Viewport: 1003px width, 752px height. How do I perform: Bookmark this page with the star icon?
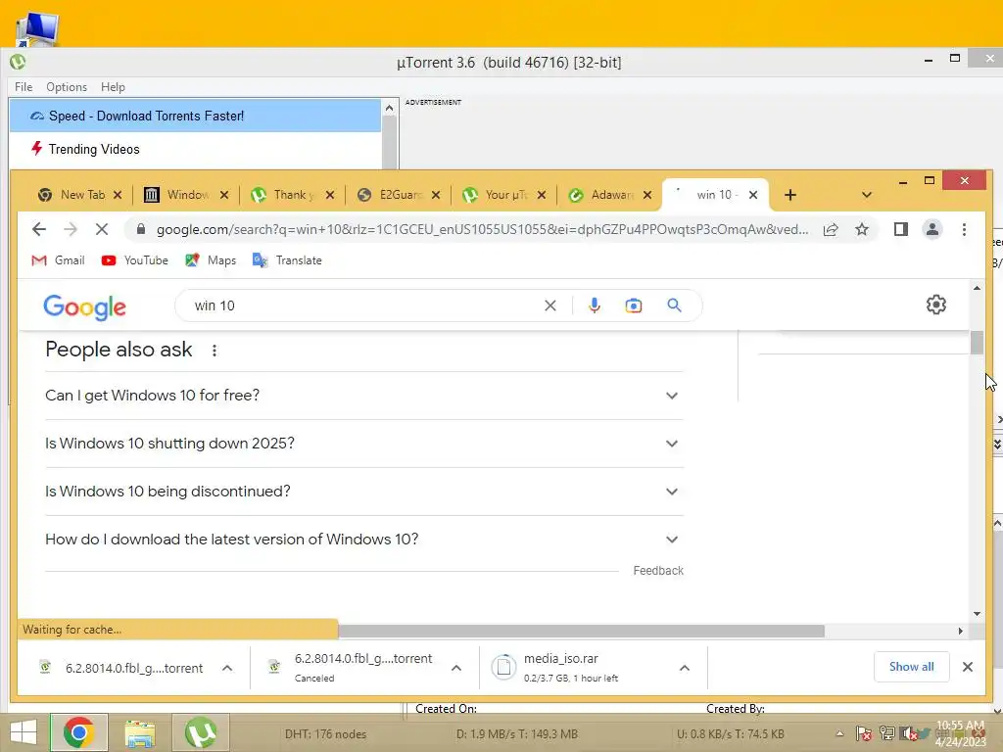pyautogui.click(x=862, y=229)
